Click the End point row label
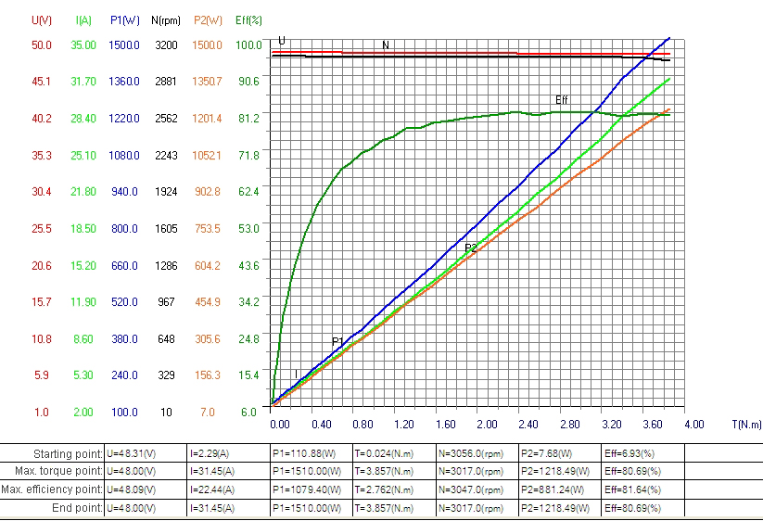763x521 pixels. (x=76, y=507)
